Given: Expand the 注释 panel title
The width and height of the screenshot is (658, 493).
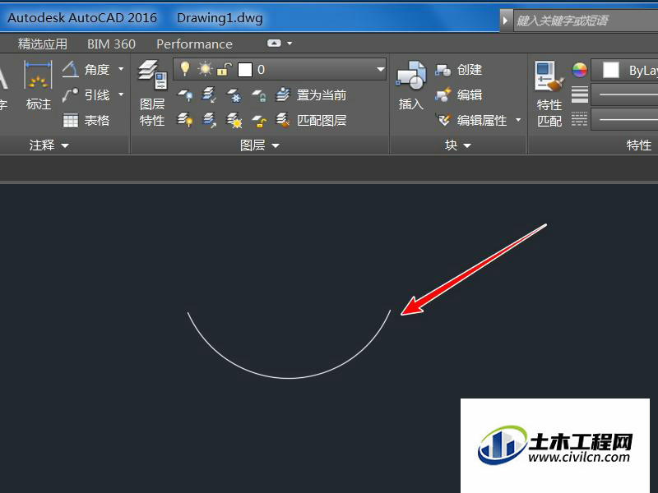Looking at the screenshot, I should 49,145.
